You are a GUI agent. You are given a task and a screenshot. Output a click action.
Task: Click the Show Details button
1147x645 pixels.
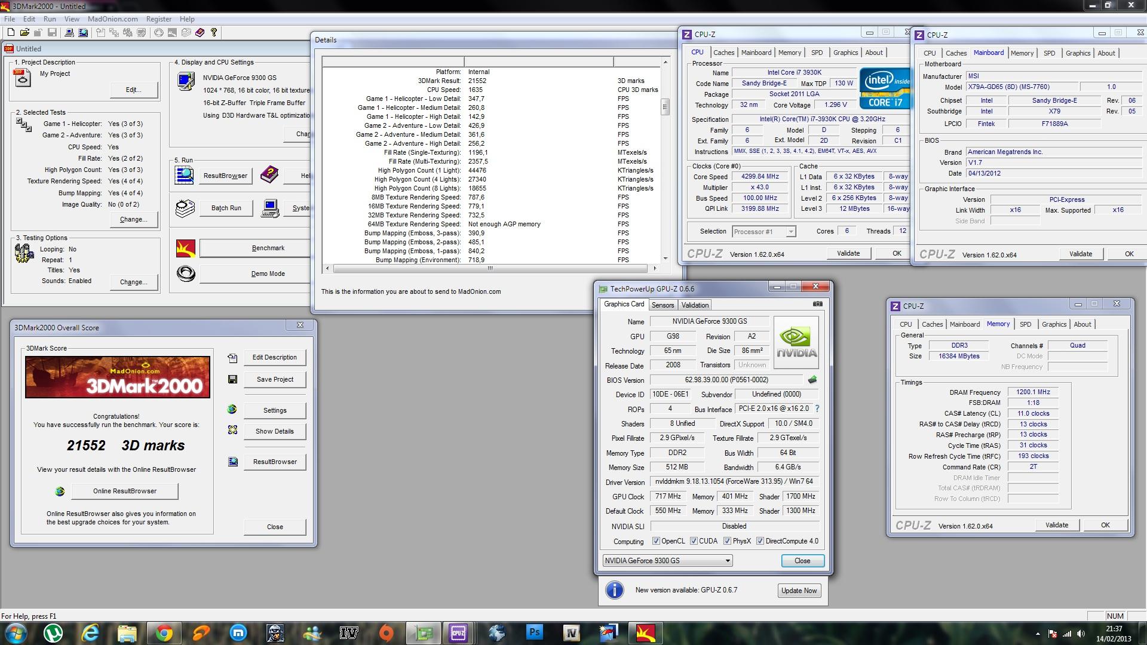(275, 431)
